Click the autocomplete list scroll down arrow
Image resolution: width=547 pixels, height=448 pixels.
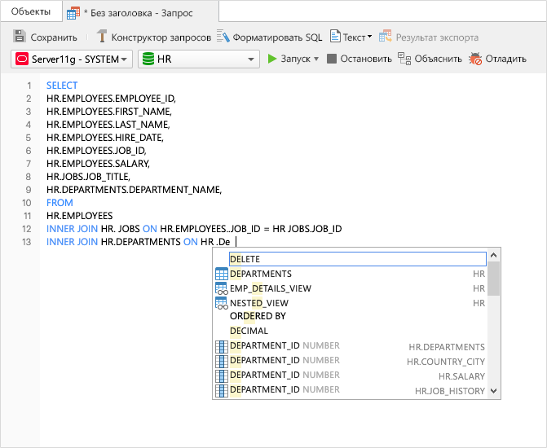[x=494, y=391]
